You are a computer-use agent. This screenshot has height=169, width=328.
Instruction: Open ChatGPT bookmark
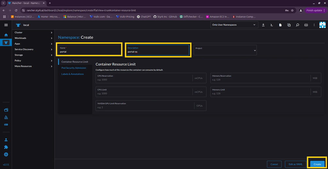tap(144, 17)
